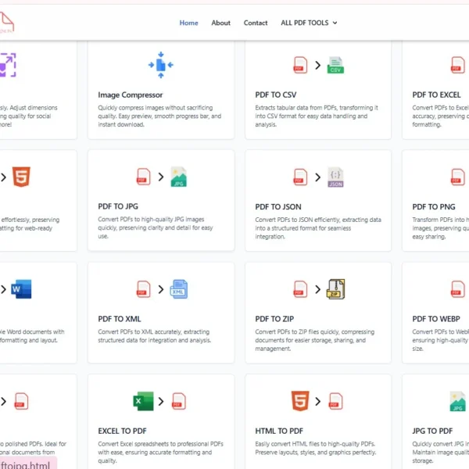Screen dimensions: 469x469
Task: Open the JPG TO PDF tool title
Action: pos(432,431)
